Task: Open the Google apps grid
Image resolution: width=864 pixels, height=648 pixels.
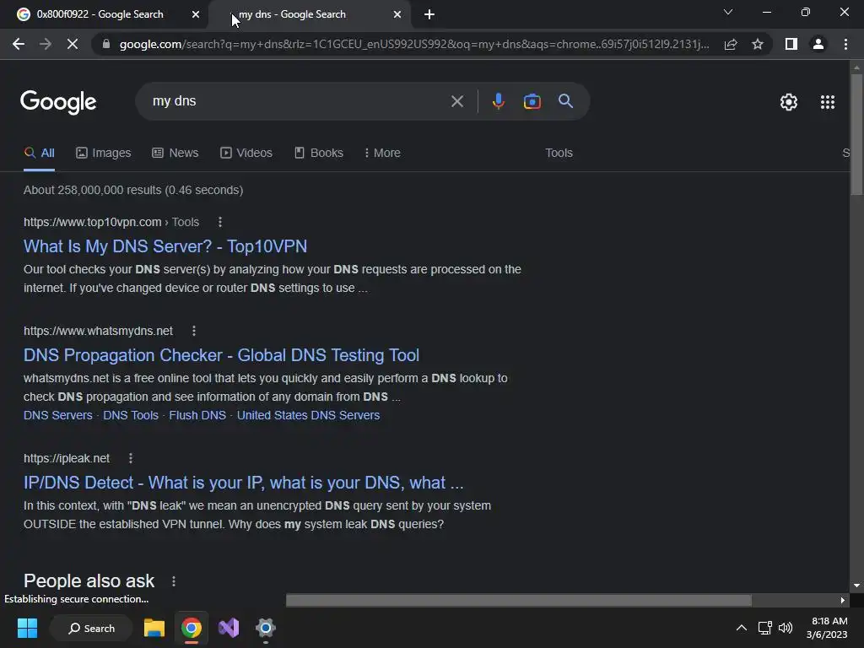Action: (x=828, y=102)
